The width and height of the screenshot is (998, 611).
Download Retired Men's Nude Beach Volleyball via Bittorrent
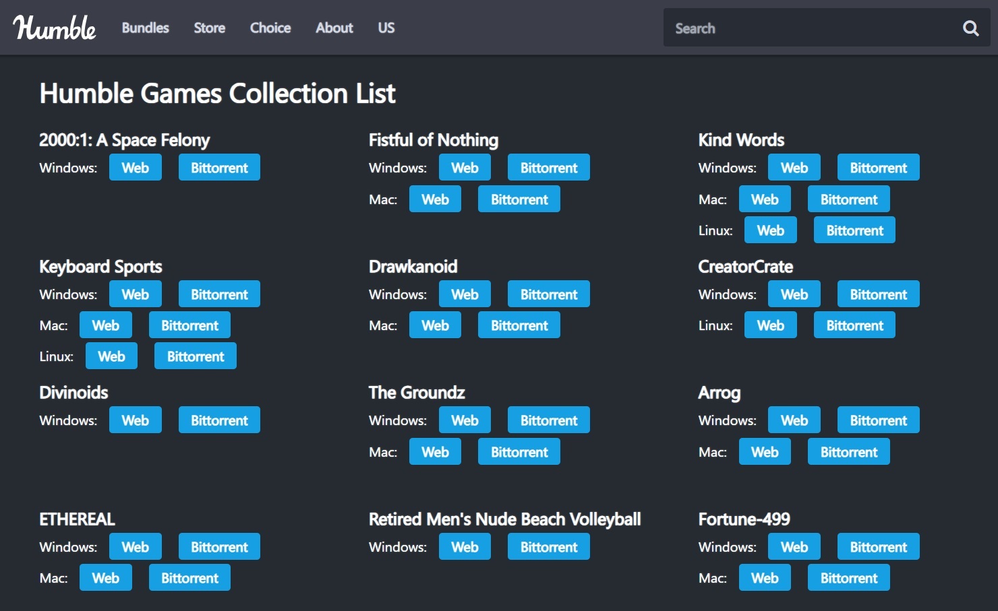point(549,547)
